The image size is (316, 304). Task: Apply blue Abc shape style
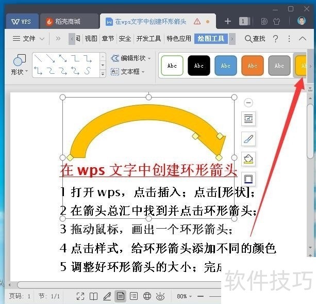click(x=225, y=66)
